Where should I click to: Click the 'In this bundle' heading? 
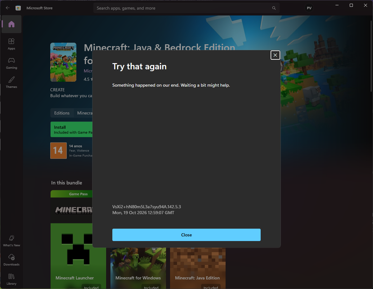pos(67,183)
